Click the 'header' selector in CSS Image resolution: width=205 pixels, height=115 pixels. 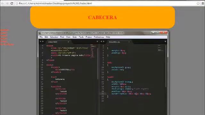click(x=111, y=77)
